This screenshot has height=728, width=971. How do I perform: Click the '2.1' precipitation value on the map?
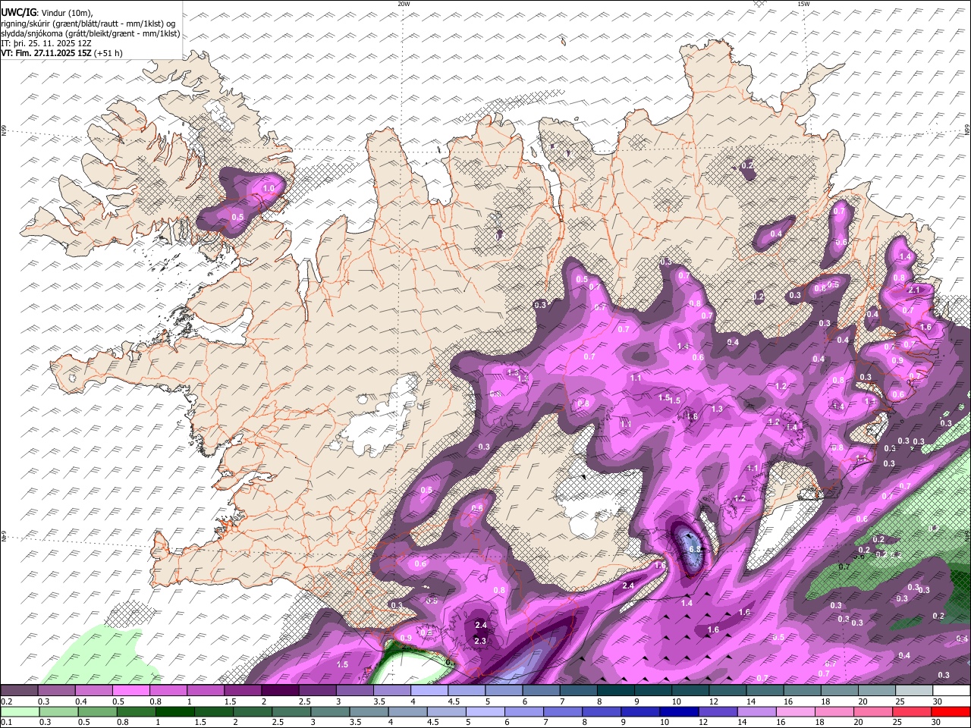click(x=914, y=290)
